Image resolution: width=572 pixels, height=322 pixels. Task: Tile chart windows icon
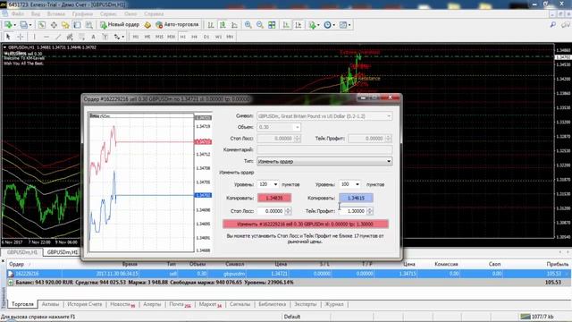[272, 25]
